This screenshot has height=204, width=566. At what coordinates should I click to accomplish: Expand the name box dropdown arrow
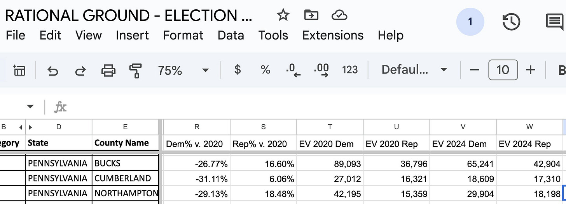pyautogui.click(x=30, y=107)
